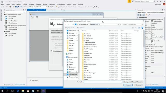Open Microsoft Edge from the taskbar
Screen dimensions: 166x93
point(18,91)
